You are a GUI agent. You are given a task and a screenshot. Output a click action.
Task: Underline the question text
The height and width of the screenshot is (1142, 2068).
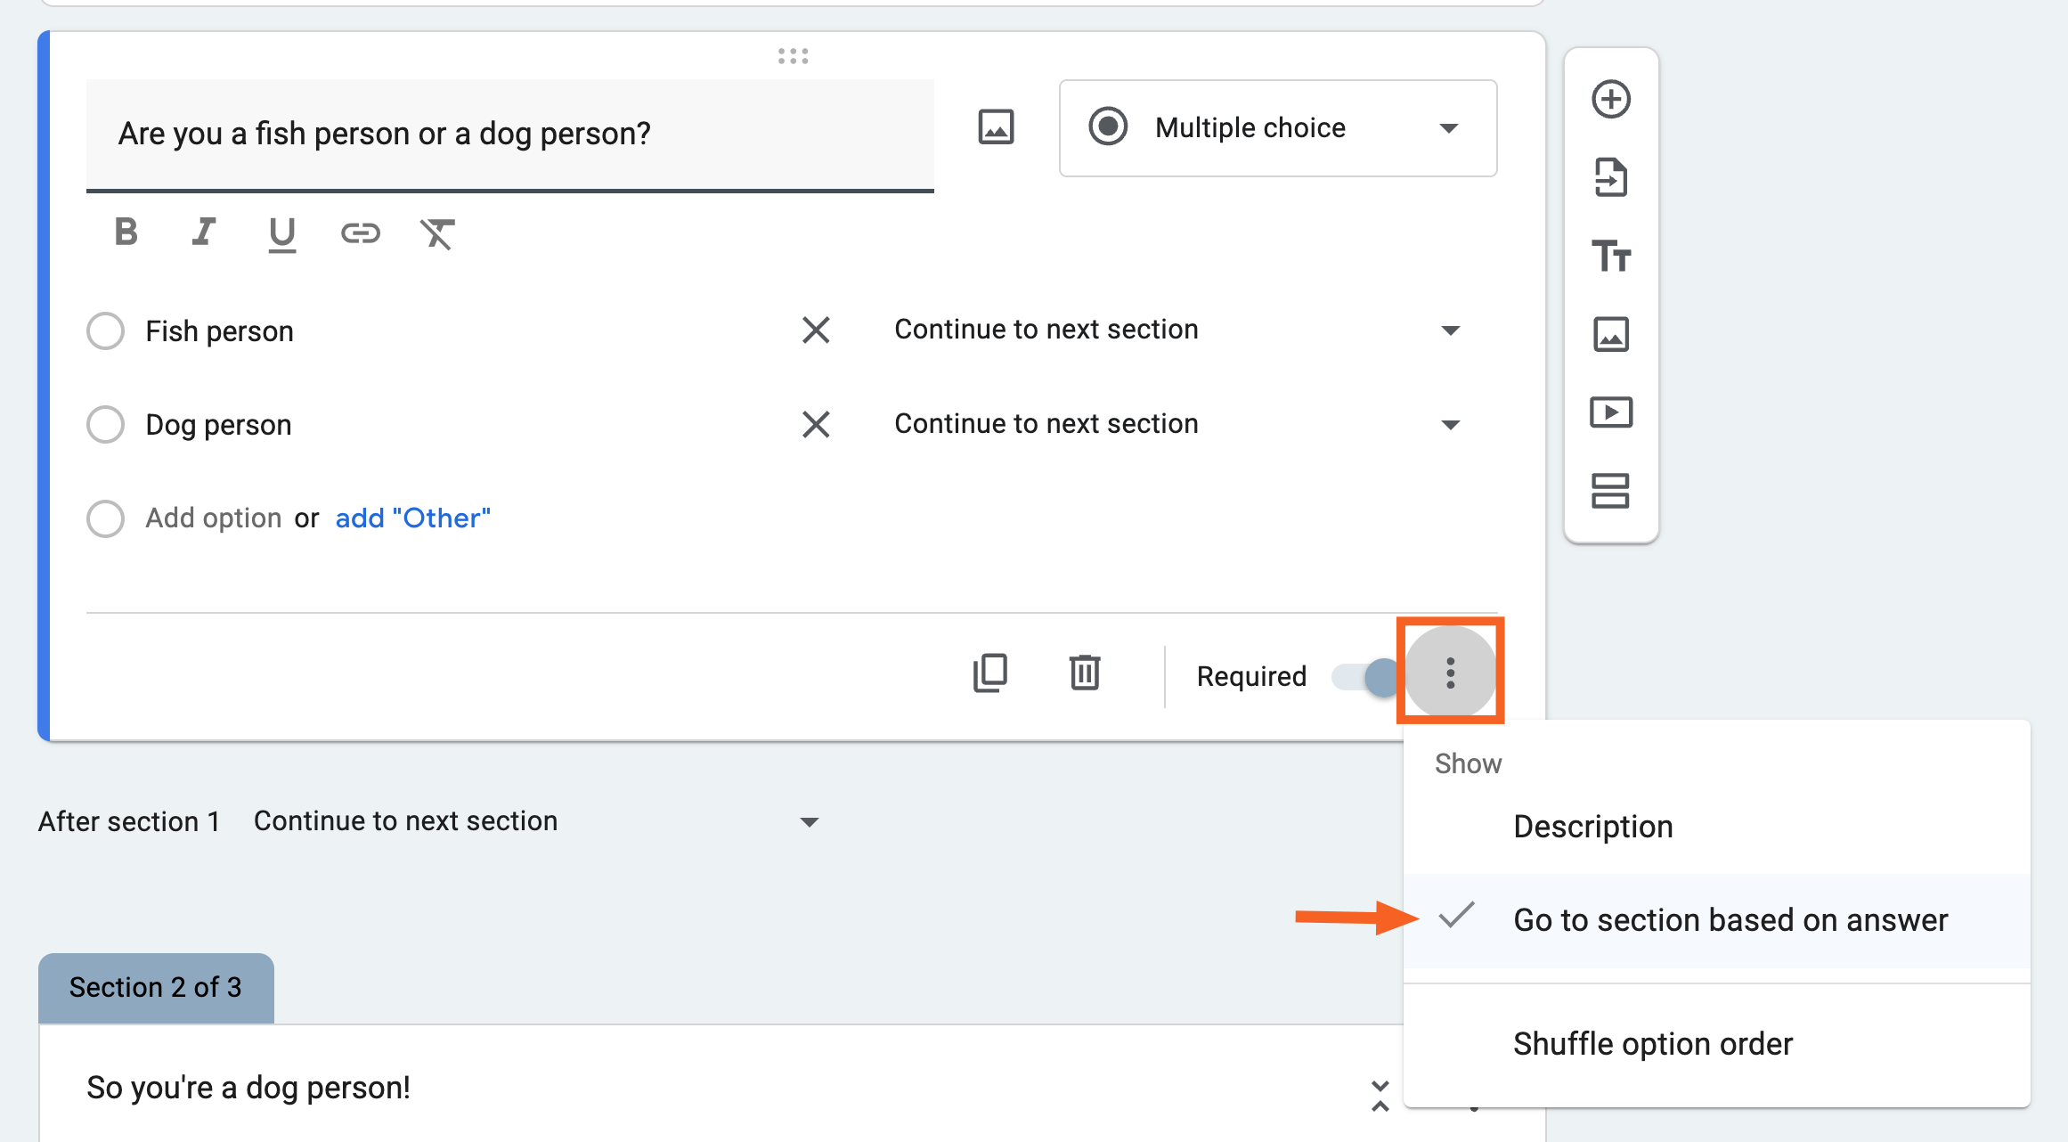click(x=282, y=234)
